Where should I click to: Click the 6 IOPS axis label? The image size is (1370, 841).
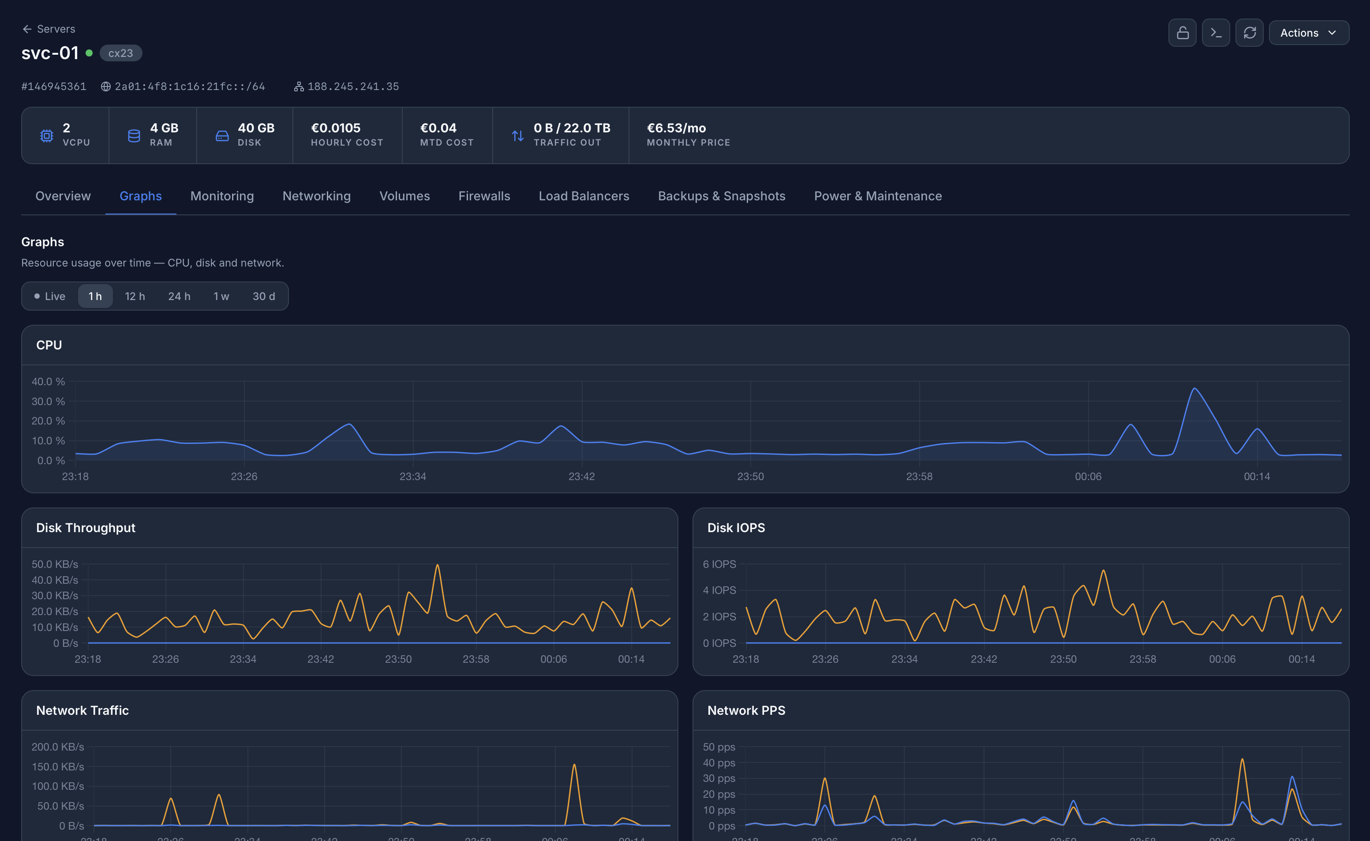pos(719,564)
